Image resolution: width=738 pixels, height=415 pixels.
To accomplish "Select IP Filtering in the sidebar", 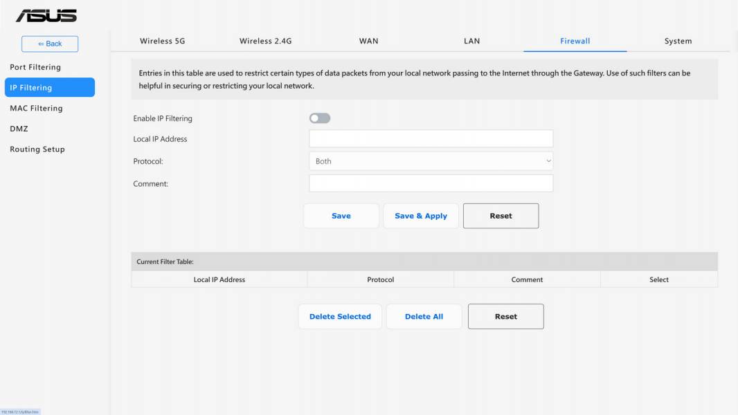I will point(50,87).
